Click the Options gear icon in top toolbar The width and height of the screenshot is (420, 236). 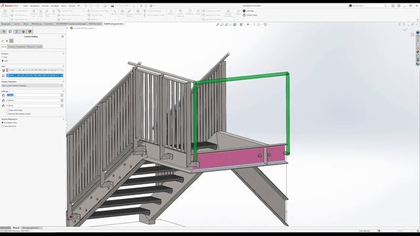pyautogui.click(x=152, y=6)
